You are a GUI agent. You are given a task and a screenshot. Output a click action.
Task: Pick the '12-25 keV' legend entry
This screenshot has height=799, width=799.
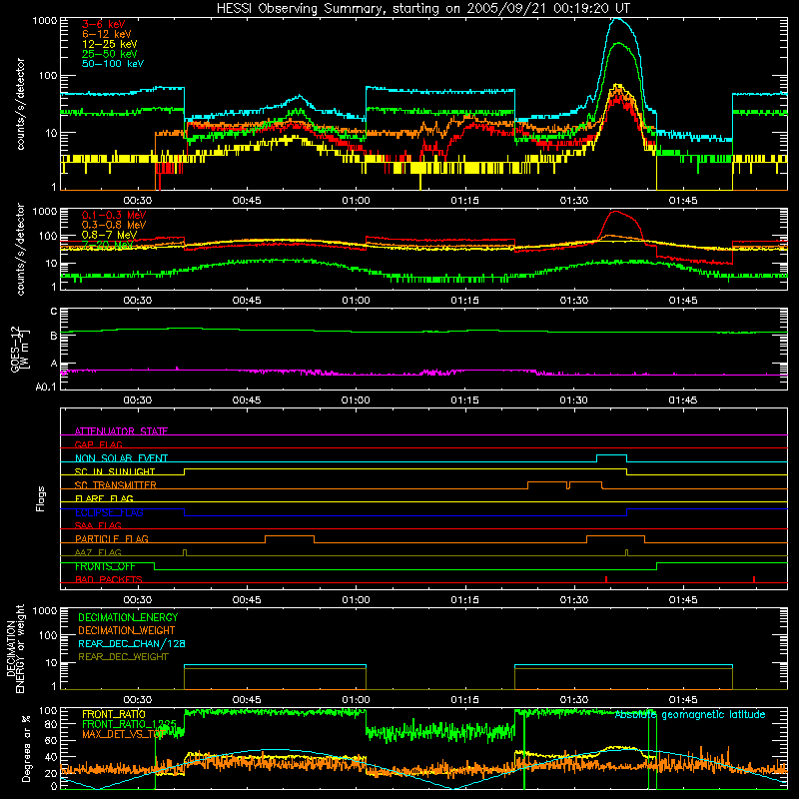tap(110, 44)
